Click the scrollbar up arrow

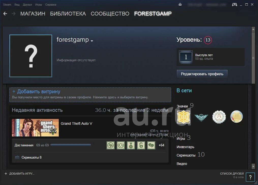pyautogui.click(x=253, y=29)
